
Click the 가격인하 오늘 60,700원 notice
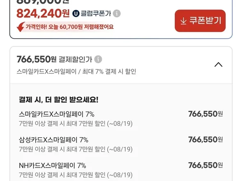[x=69, y=27]
